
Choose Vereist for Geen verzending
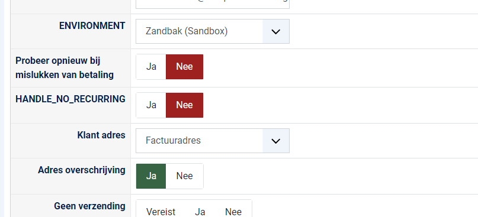click(161, 212)
